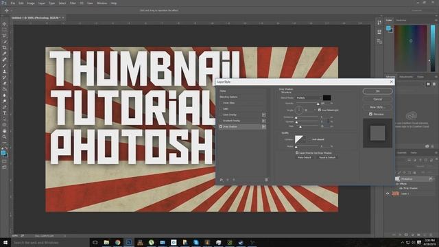Click the New Style button
The height and width of the screenshot is (247, 439).
point(378,107)
